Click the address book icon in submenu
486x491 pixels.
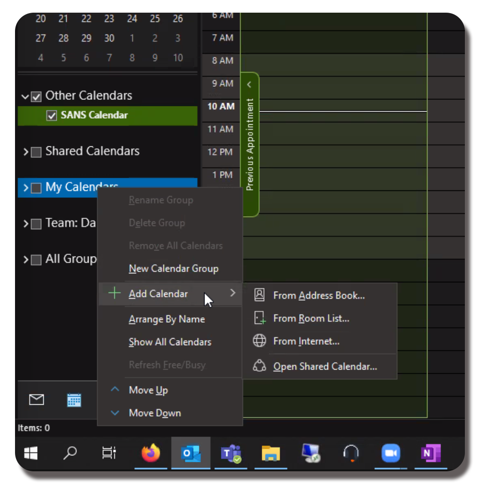tap(259, 295)
